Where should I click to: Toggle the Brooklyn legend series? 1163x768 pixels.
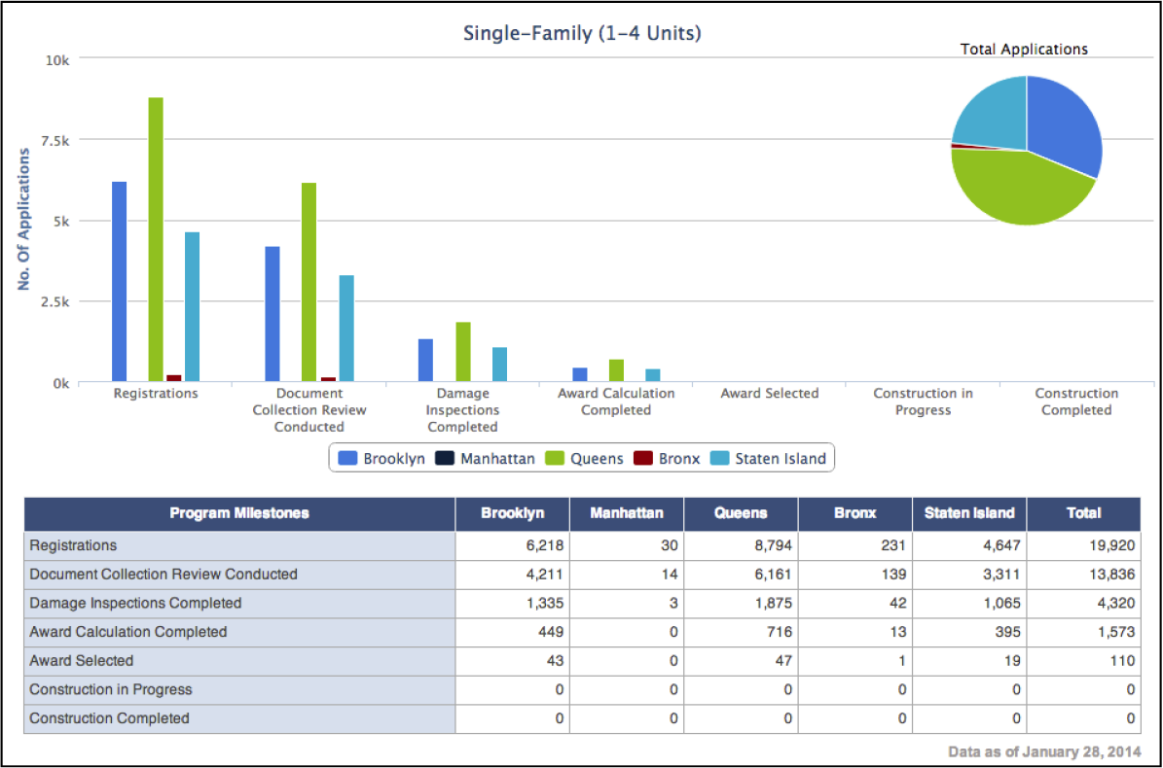click(x=382, y=459)
